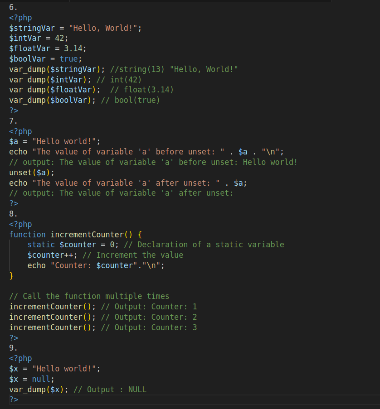380x409 pixels.
Task: Click the 'function' keyword before incrementCounter
Action: 27,235
